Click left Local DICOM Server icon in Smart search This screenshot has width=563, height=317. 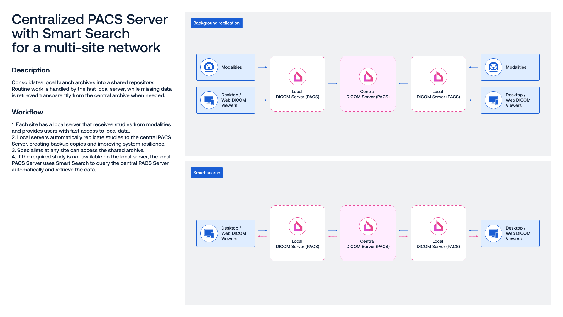coord(298,226)
